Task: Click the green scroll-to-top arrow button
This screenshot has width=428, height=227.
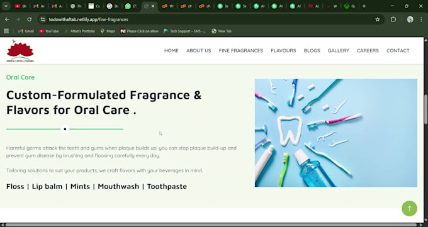Action: click(409, 208)
